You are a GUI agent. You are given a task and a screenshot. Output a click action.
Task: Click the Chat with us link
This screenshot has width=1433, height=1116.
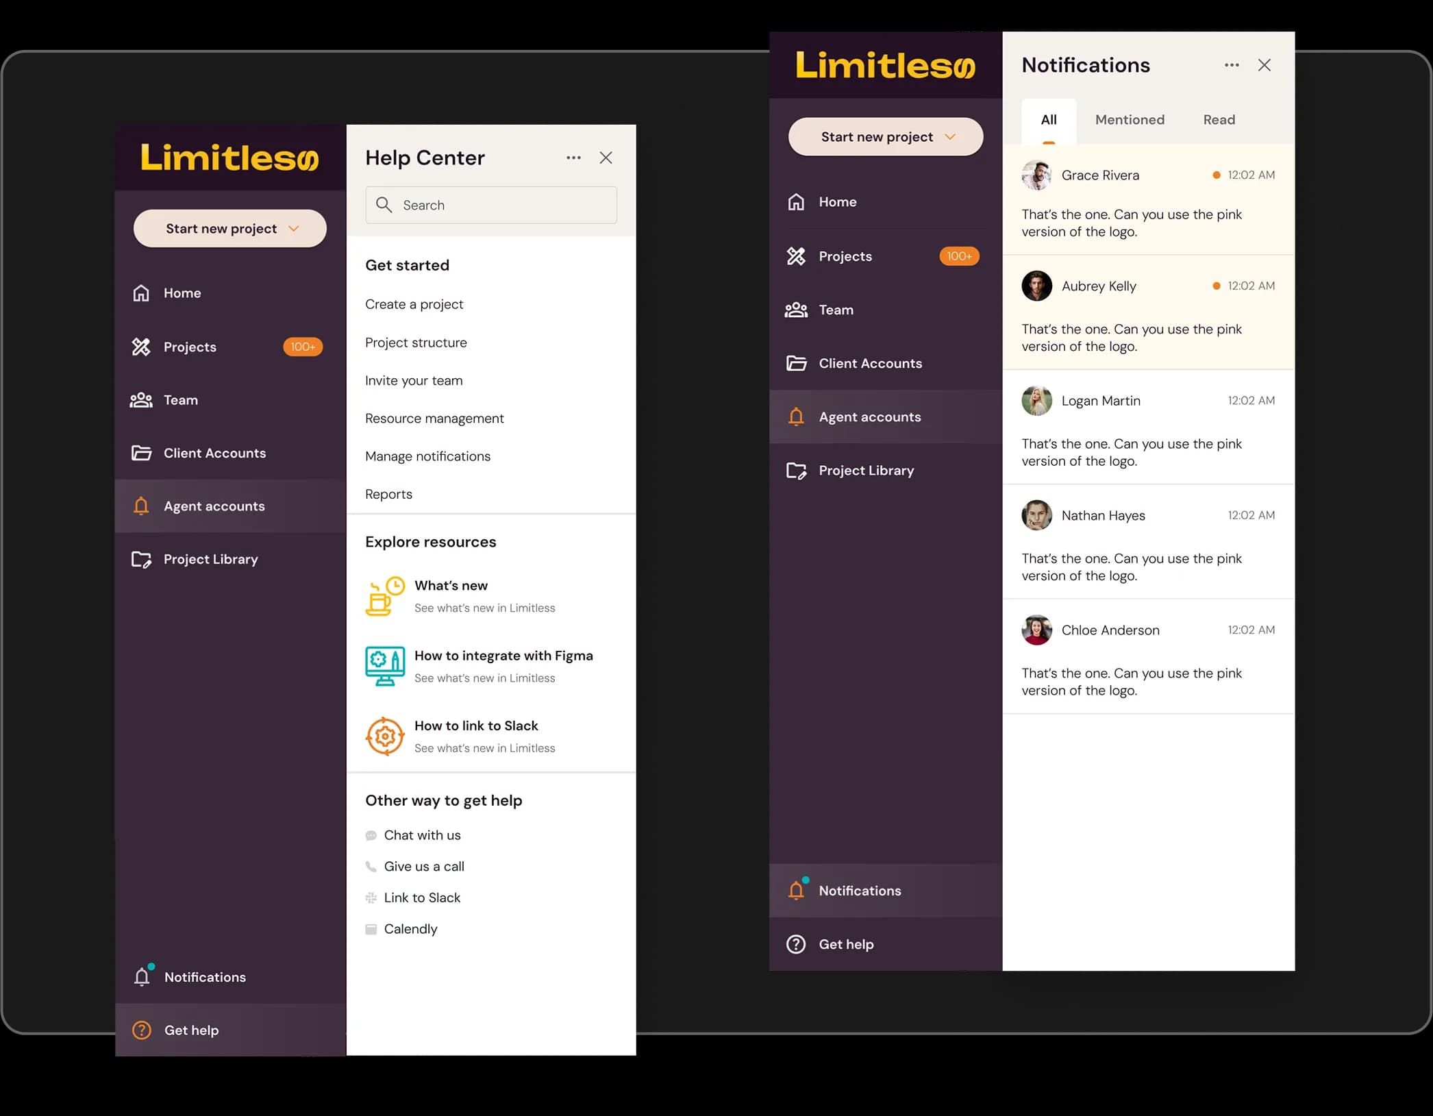[x=422, y=835]
